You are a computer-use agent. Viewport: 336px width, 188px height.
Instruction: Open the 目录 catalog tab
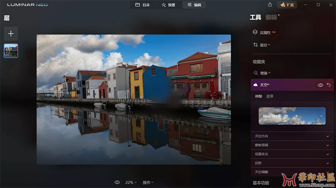(x=142, y=5)
